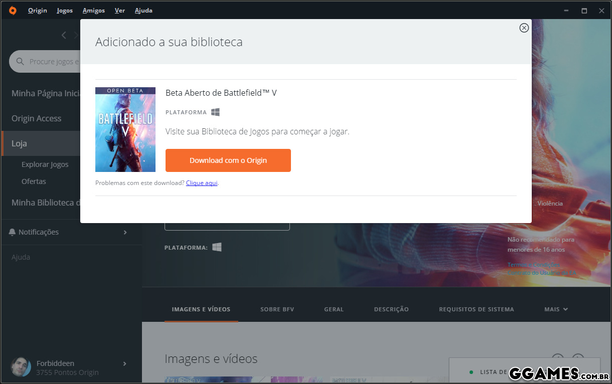Select the Sobre BFV tab
Screen dimensions: 612x384
(x=277, y=309)
